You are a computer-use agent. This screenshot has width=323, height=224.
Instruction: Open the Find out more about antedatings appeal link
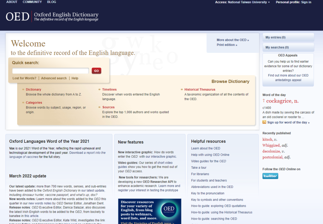coord(288,77)
